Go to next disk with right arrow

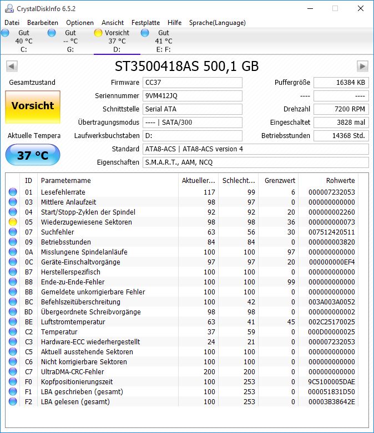point(362,67)
